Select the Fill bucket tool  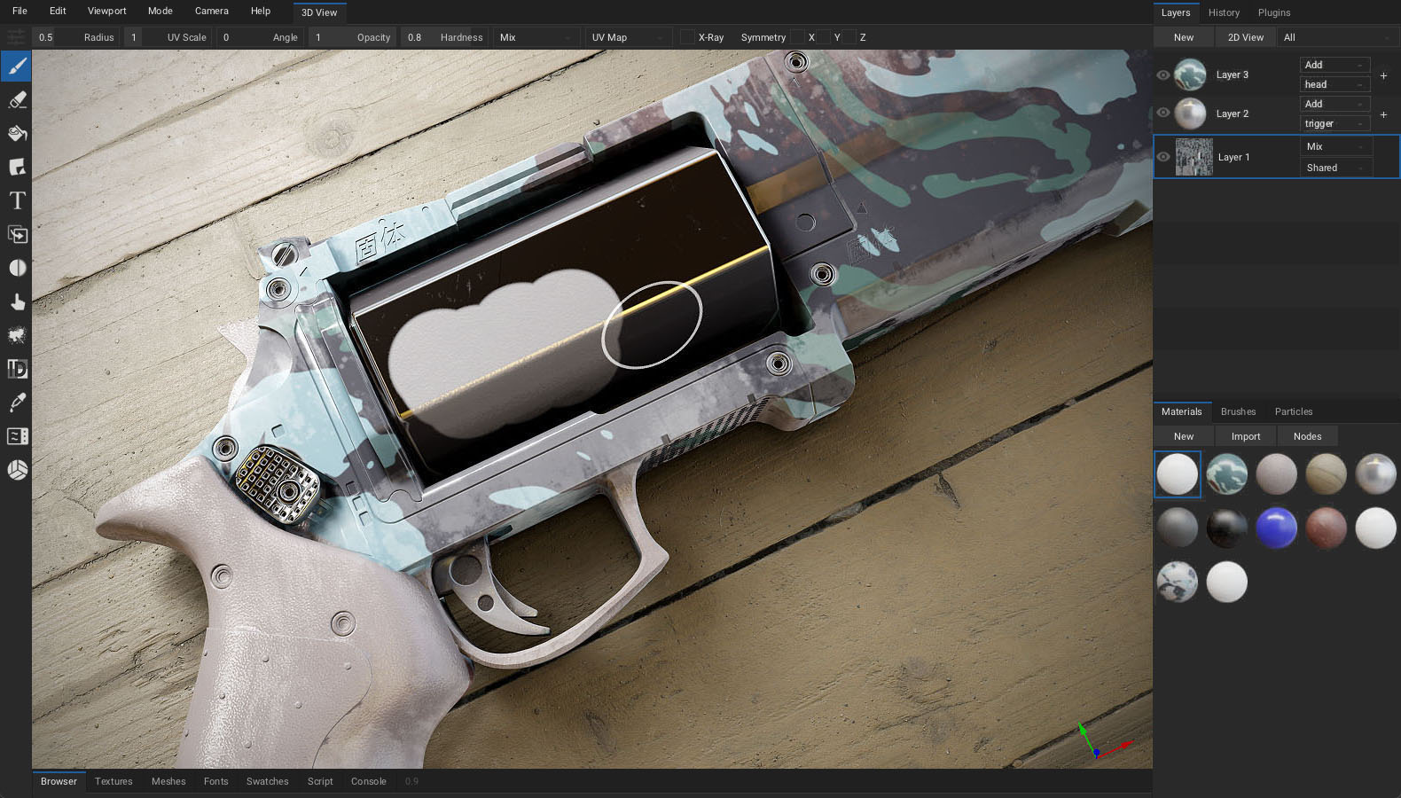[x=17, y=134]
